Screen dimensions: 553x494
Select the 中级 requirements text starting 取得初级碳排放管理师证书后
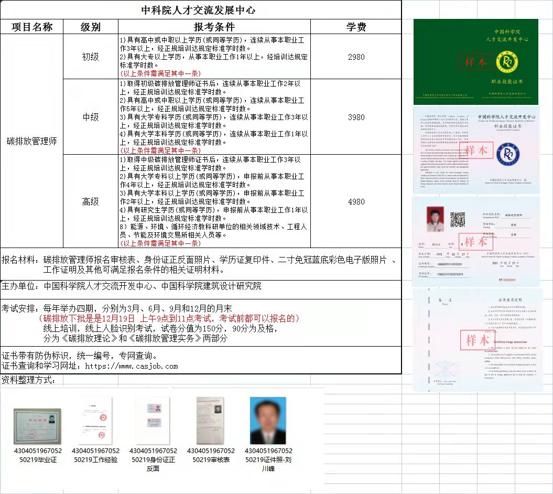pyautogui.click(x=214, y=117)
